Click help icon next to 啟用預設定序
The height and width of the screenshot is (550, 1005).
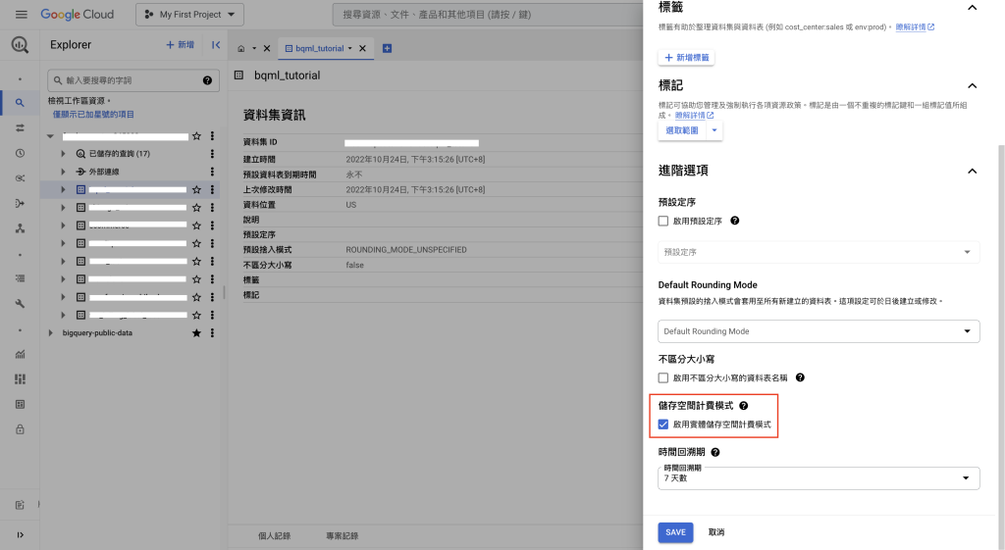734,221
